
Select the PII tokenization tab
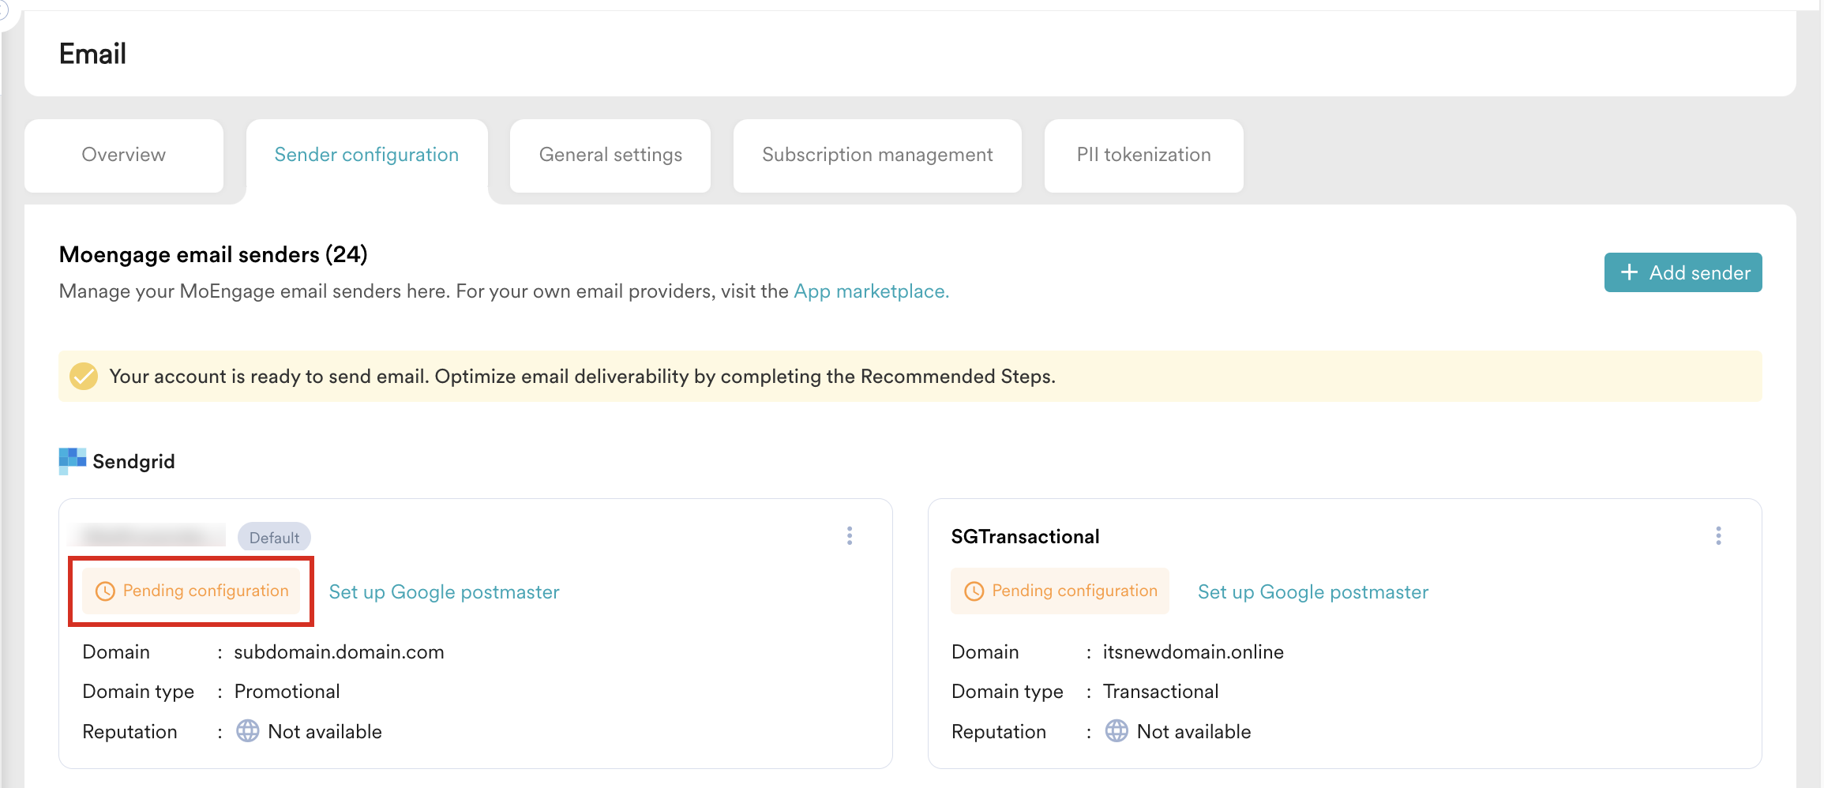click(x=1143, y=155)
